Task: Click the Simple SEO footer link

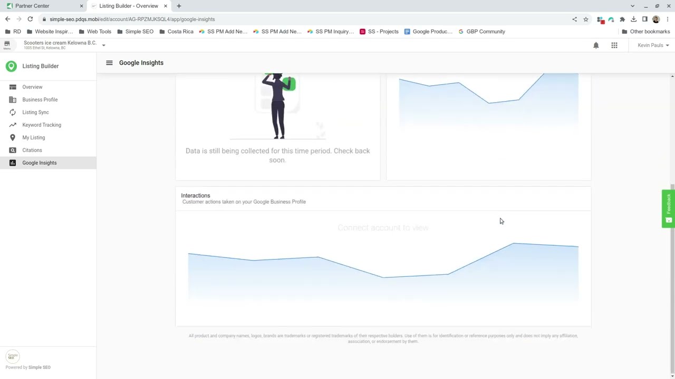Action: pyautogui.click(x=40, y=367)
